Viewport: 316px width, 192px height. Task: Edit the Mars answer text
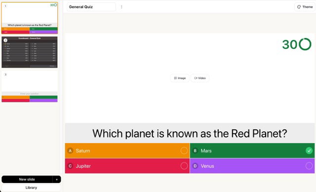coord(206,151)
